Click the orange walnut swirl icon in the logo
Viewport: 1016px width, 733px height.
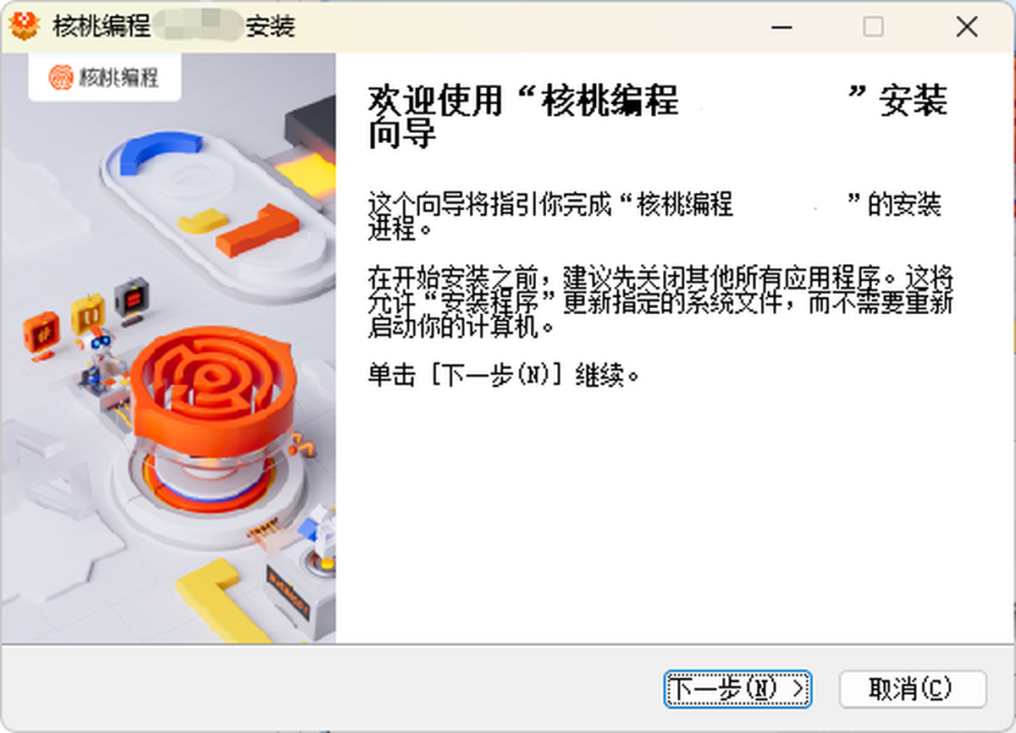tap(61, 77)
